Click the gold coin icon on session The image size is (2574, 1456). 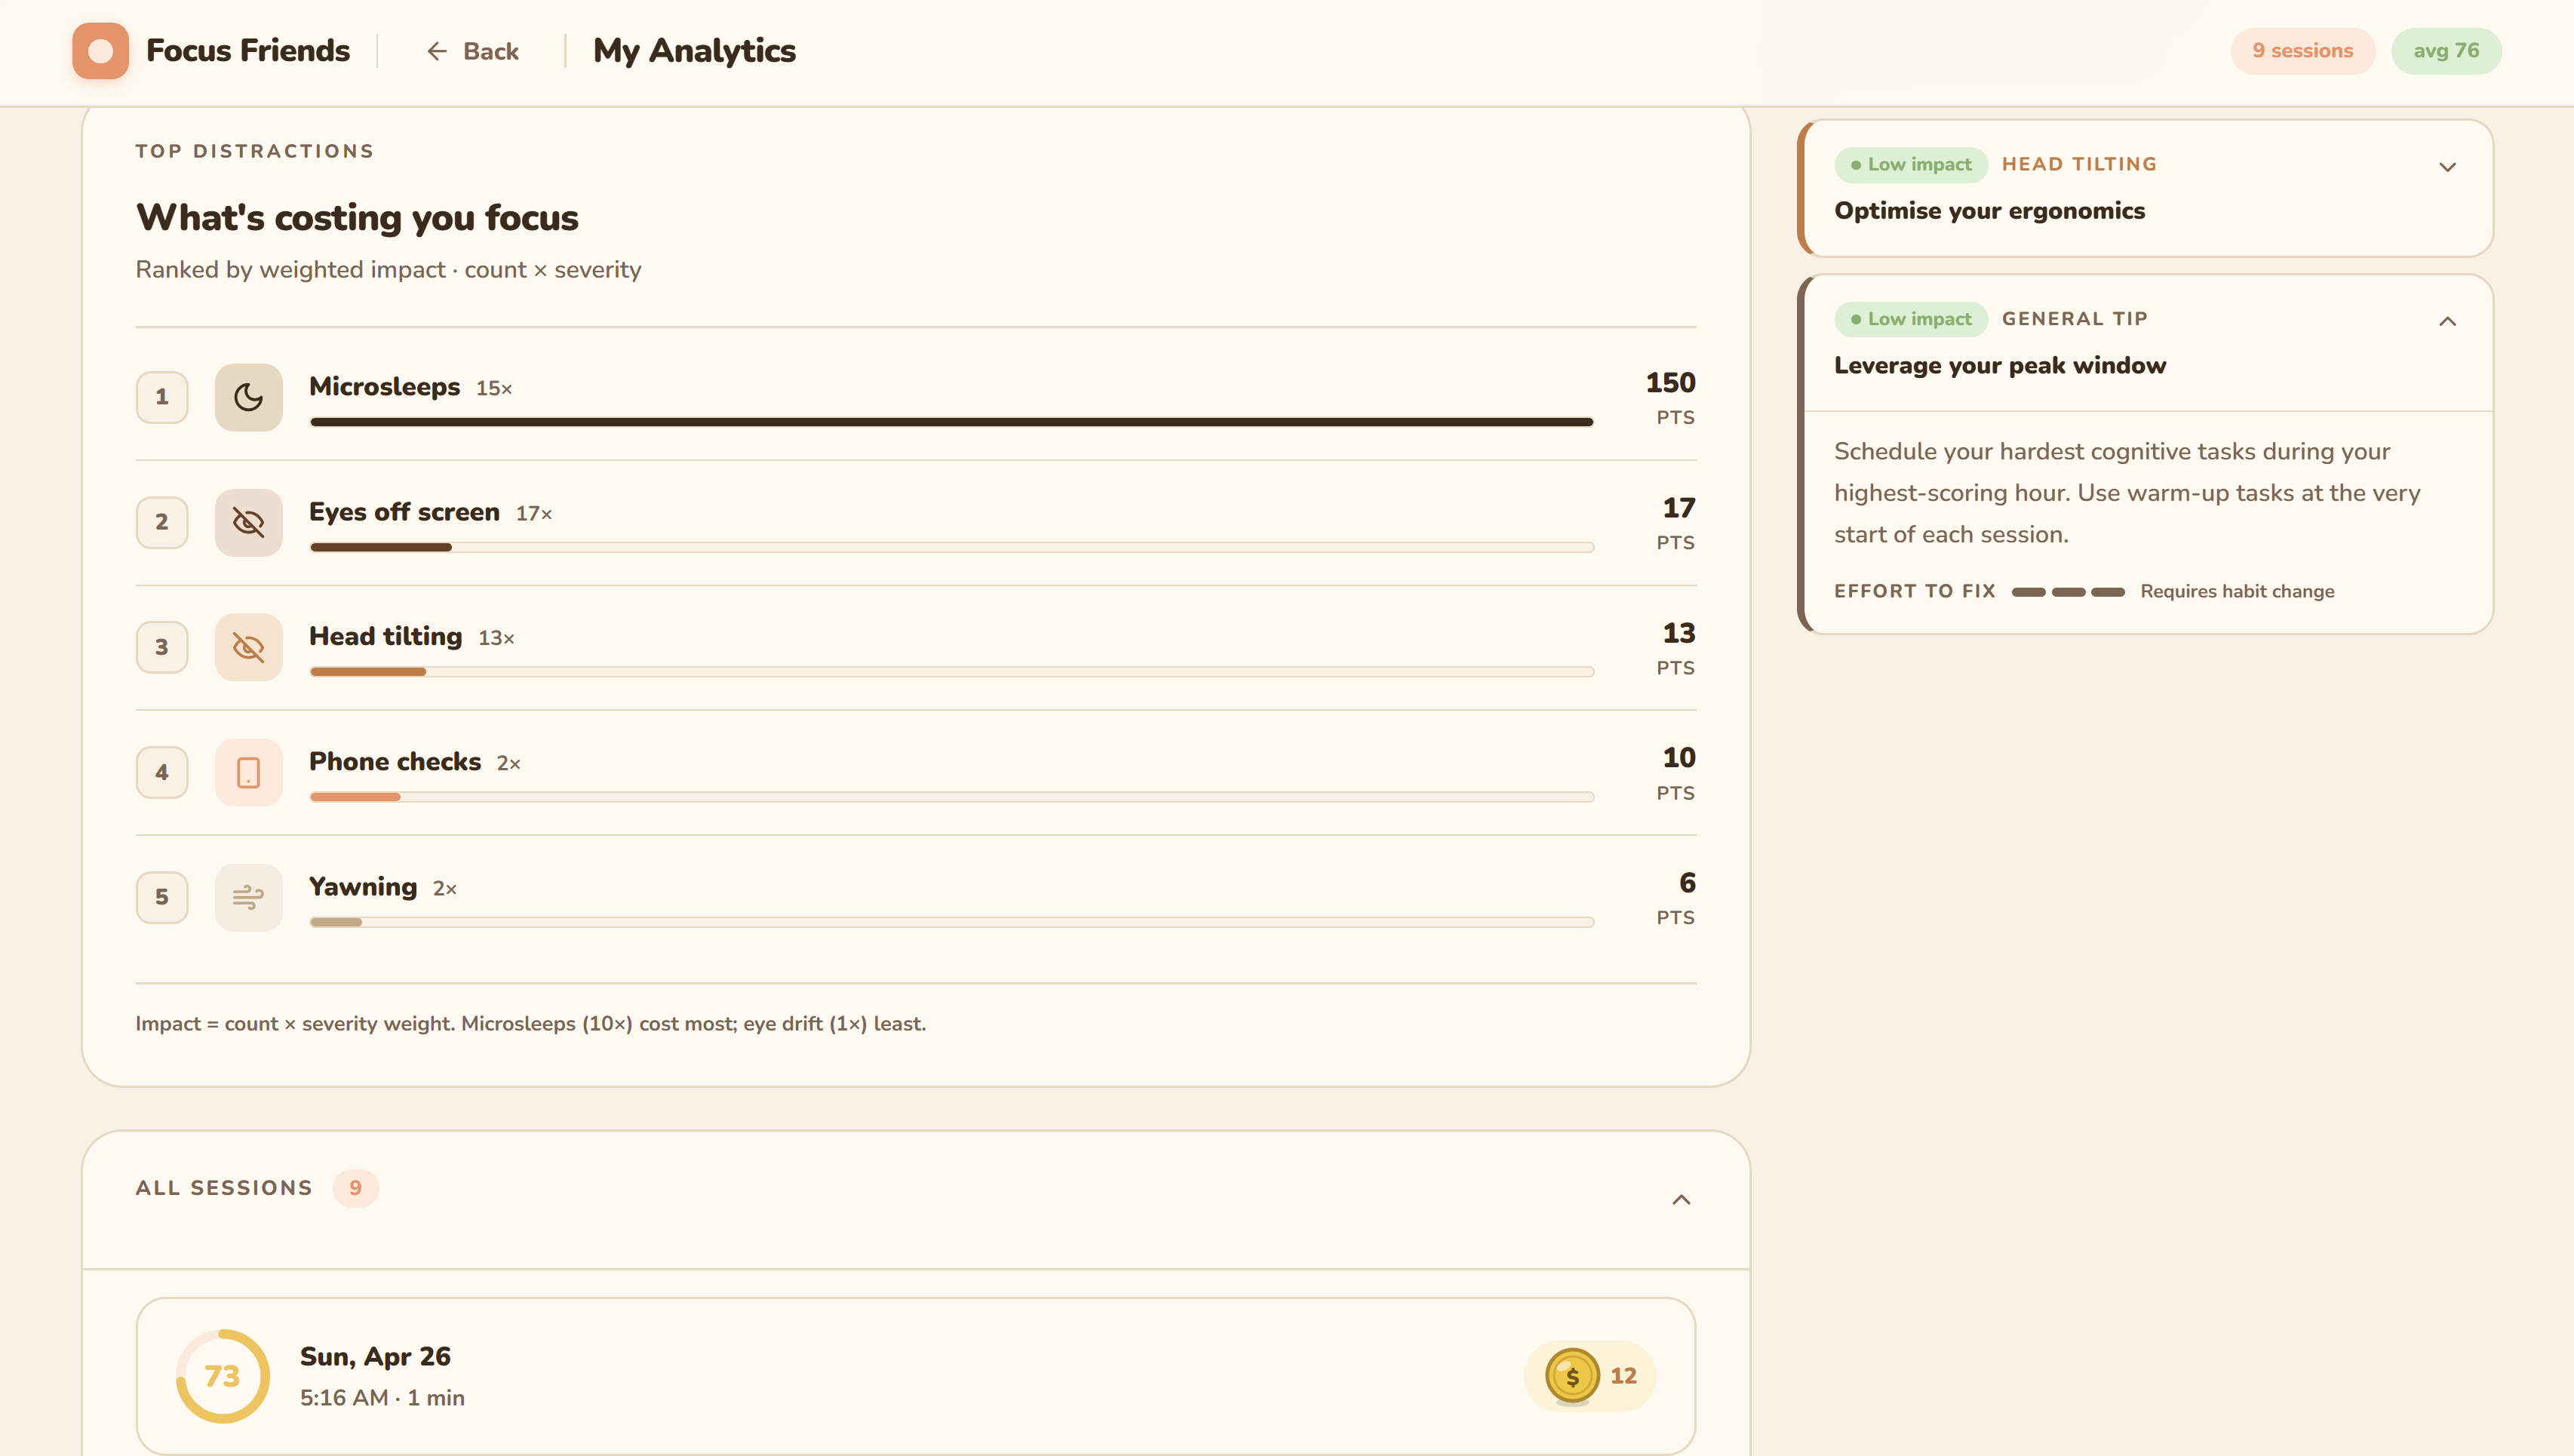[x=1572, y=1376]
